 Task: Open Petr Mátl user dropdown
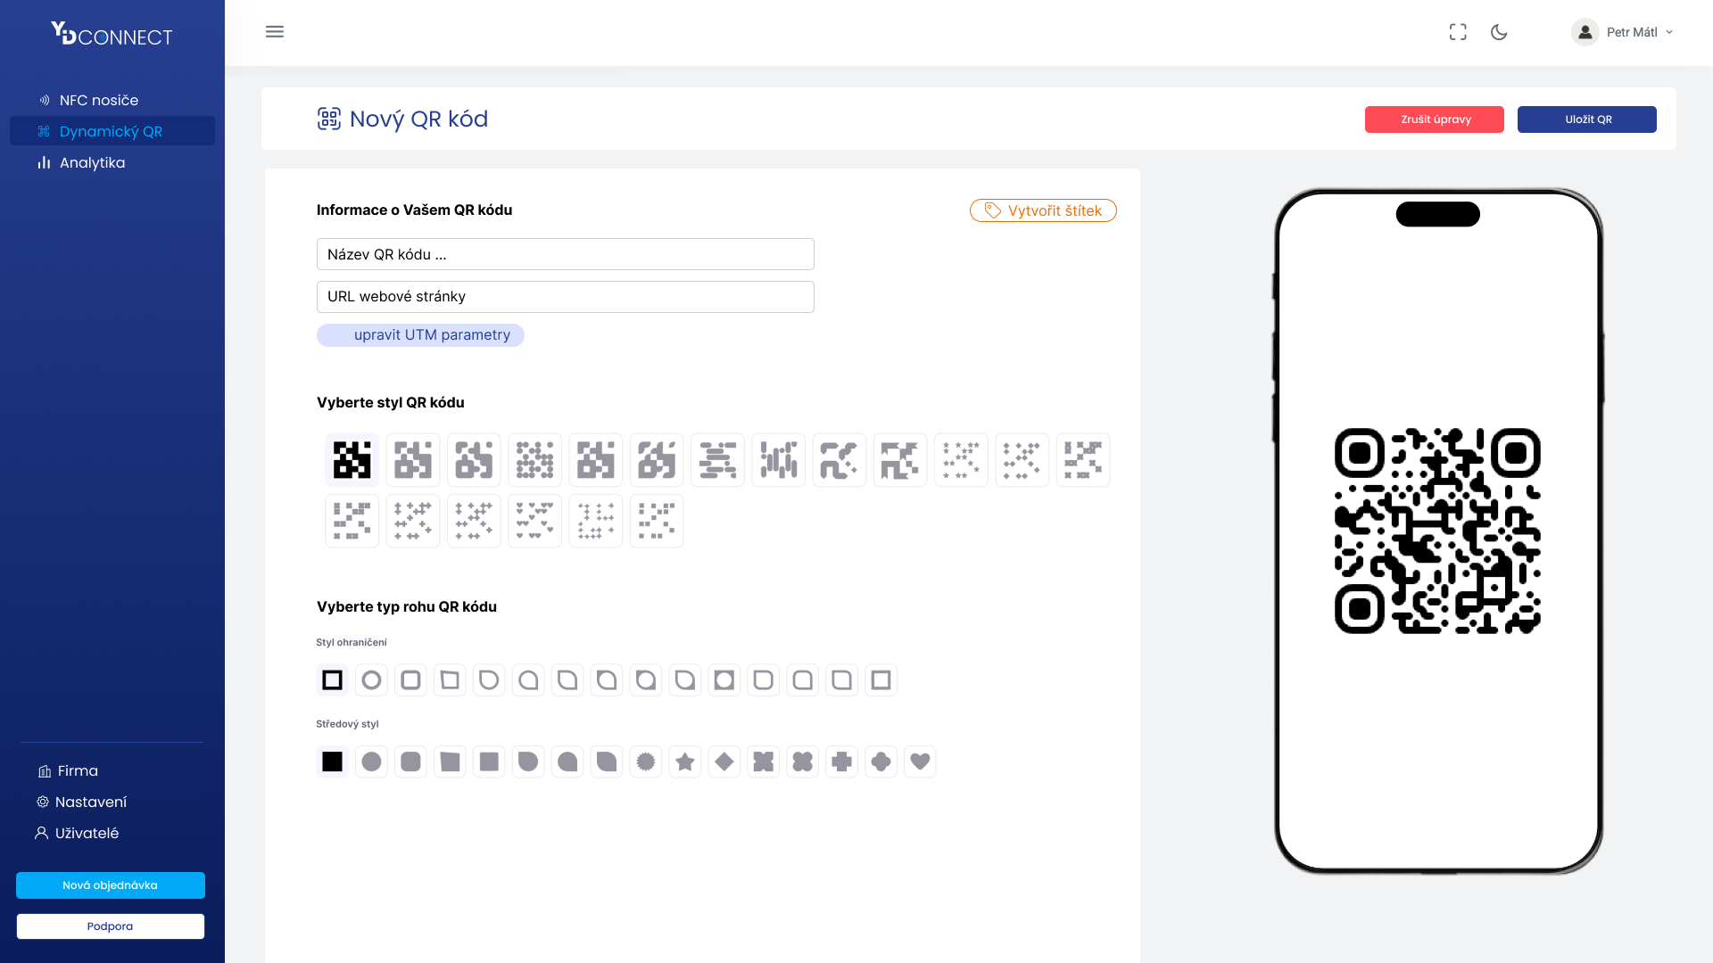(1622, 32)
